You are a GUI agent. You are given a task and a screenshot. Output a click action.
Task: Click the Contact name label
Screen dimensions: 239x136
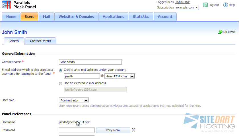click(11, 62)
